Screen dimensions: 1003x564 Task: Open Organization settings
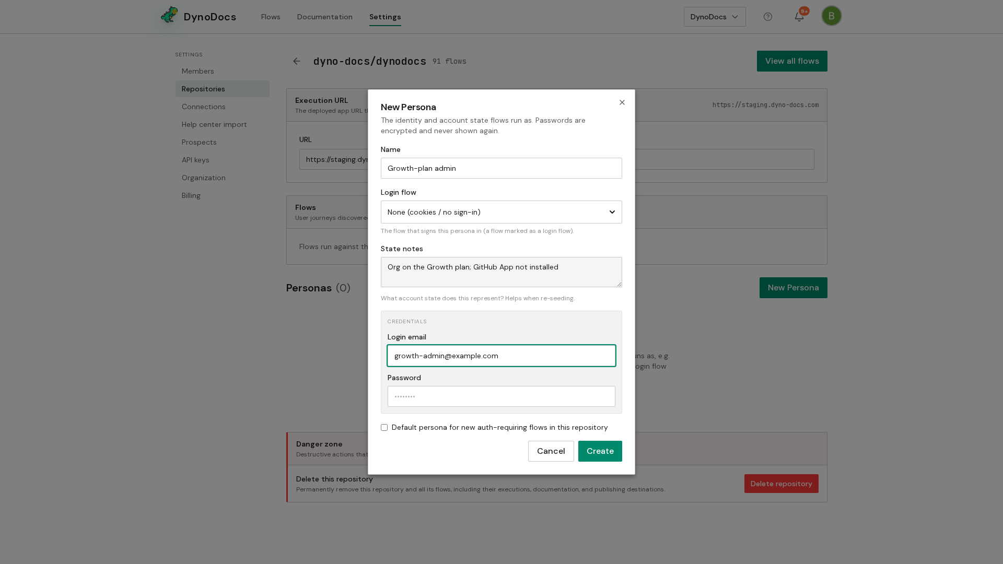[223, 178]
